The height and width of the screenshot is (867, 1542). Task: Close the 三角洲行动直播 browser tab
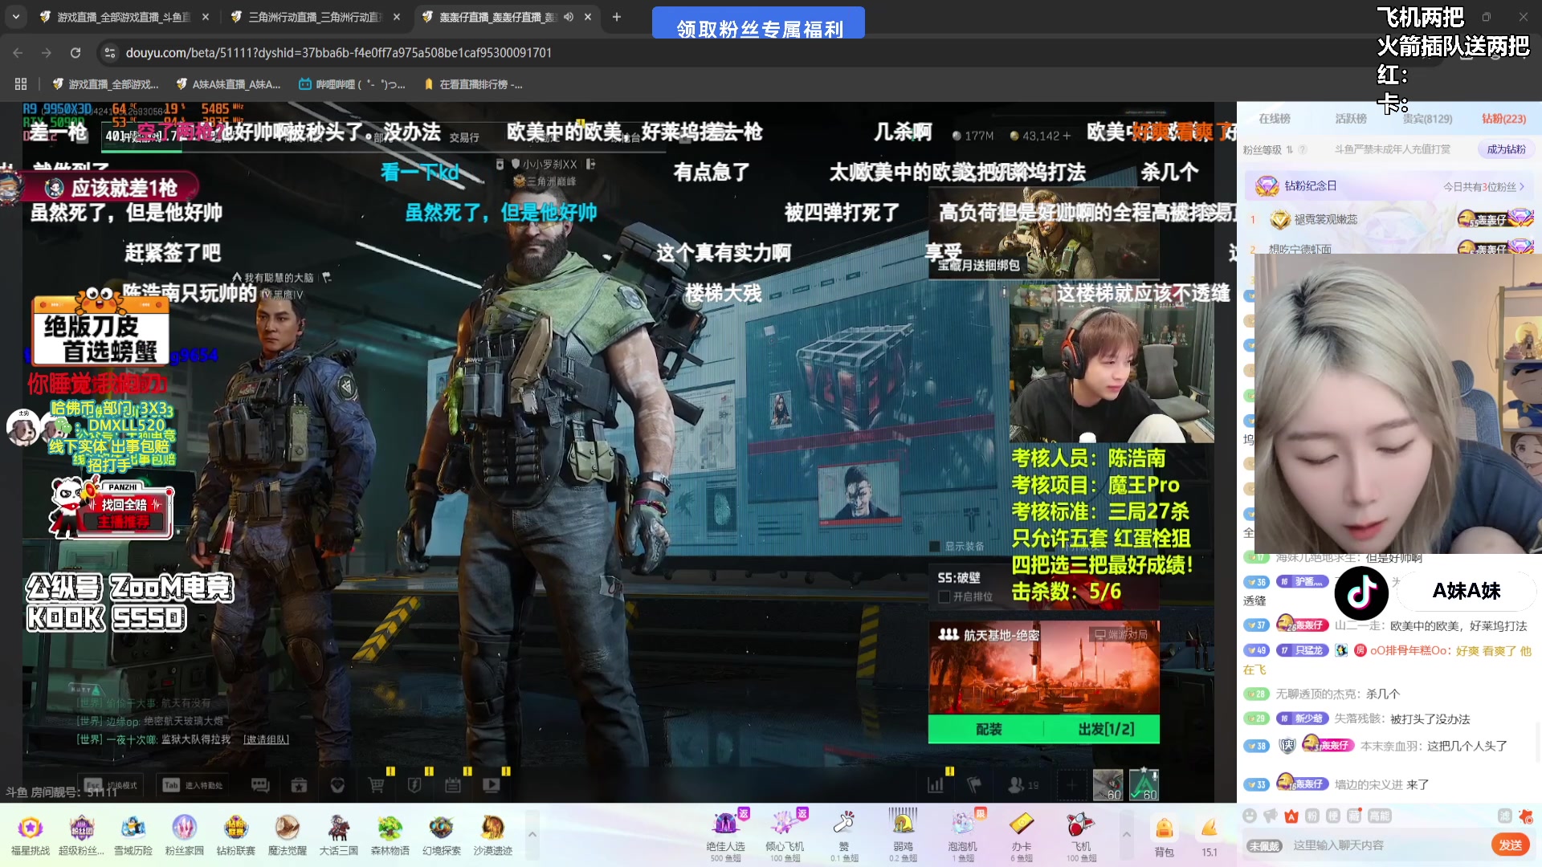(x=397, y=17)
